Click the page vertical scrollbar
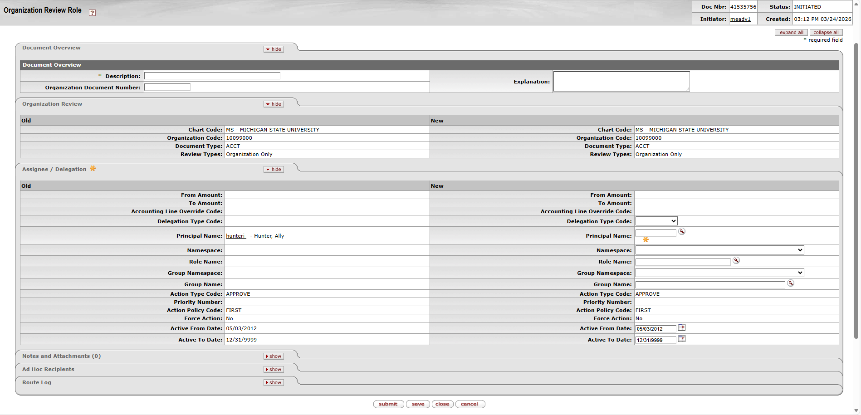Screen dimensions: 861x415 [856, 190]
